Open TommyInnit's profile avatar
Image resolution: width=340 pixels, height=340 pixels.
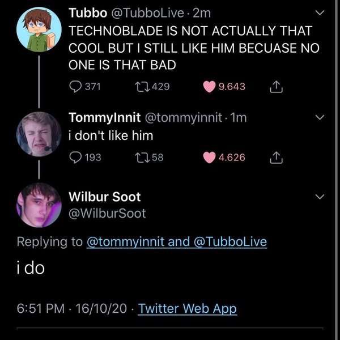coord(39,134)
